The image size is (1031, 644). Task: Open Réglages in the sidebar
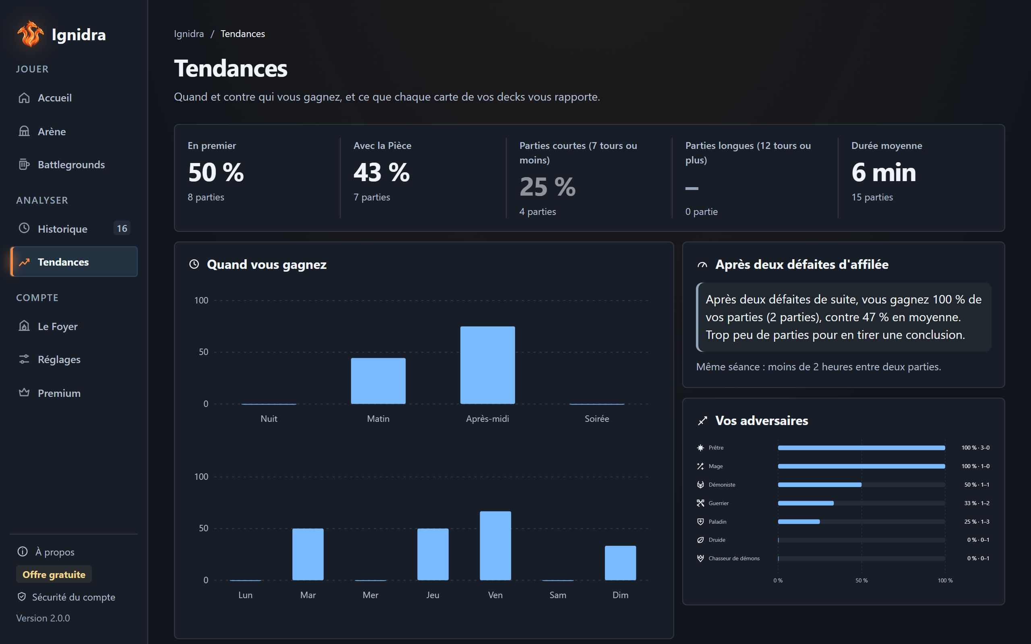(74, 359)
